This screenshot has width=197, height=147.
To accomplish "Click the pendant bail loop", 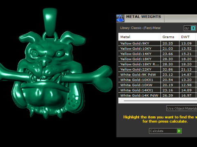I will click(x=50, y=22).
